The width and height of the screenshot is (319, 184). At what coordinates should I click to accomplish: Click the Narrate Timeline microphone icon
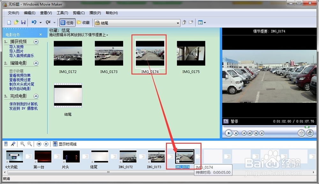13,144
